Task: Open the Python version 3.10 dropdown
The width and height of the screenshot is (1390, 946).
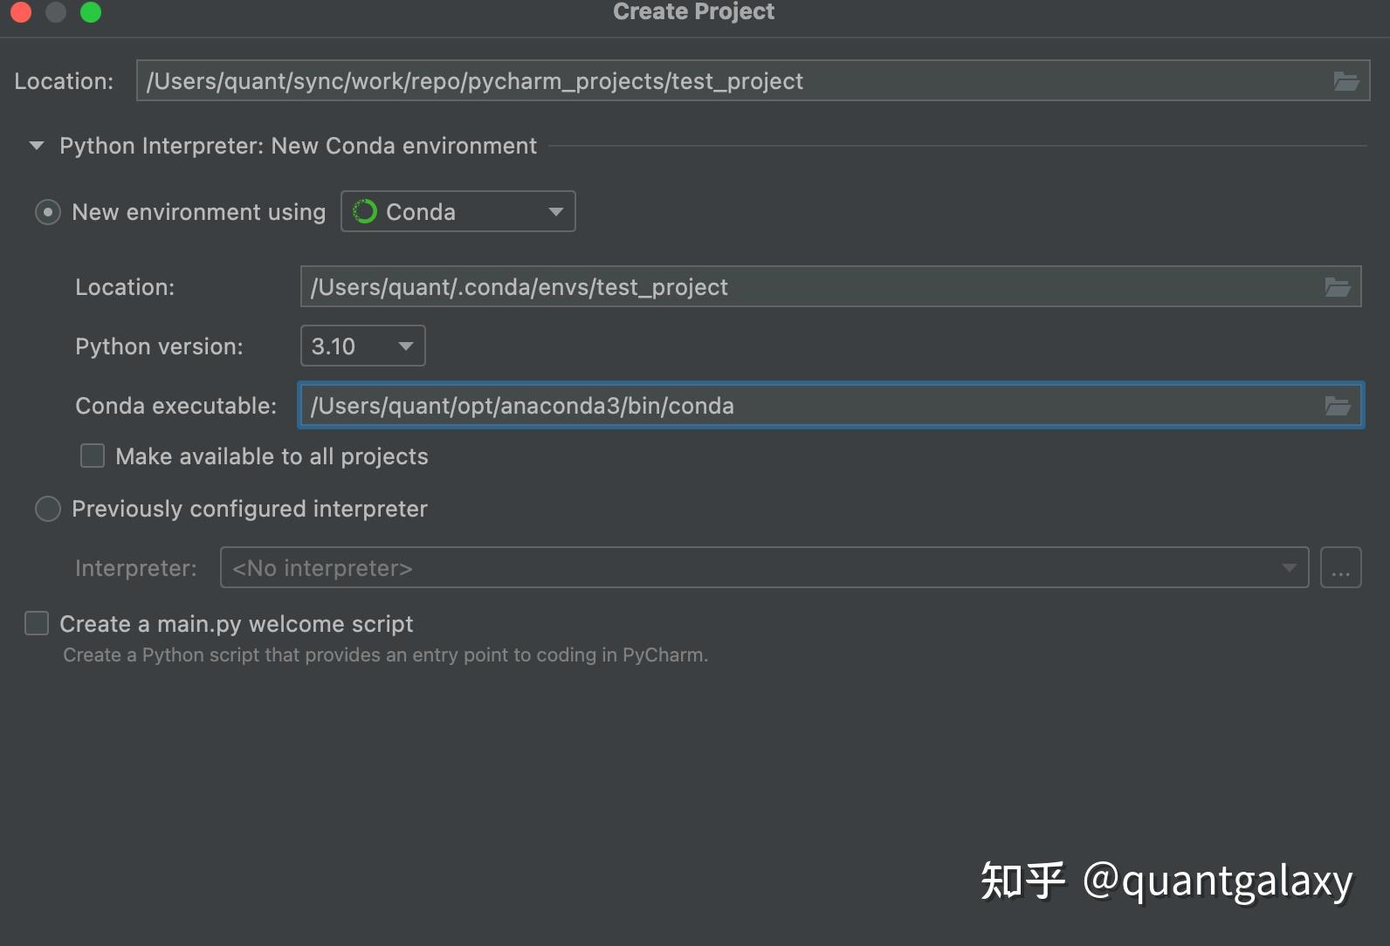Action: (362, 346)
